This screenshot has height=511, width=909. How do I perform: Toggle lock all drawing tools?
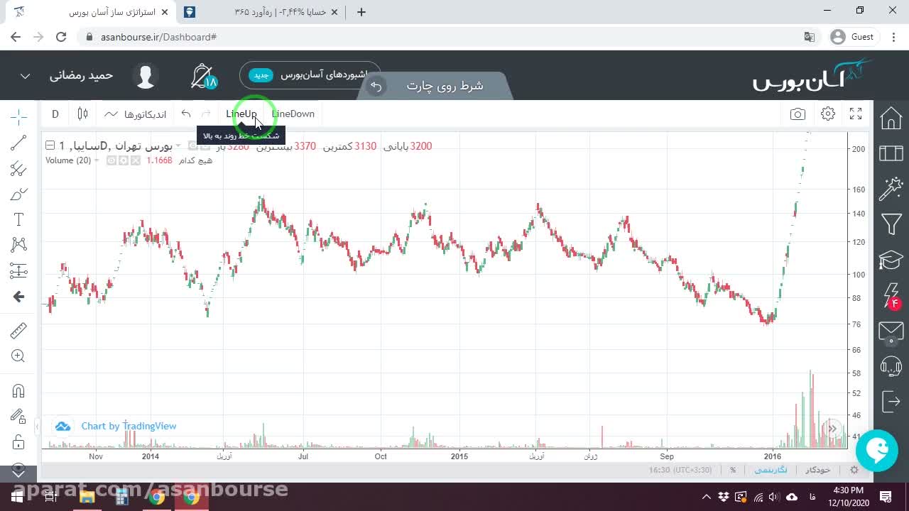(x=18, y=443)
